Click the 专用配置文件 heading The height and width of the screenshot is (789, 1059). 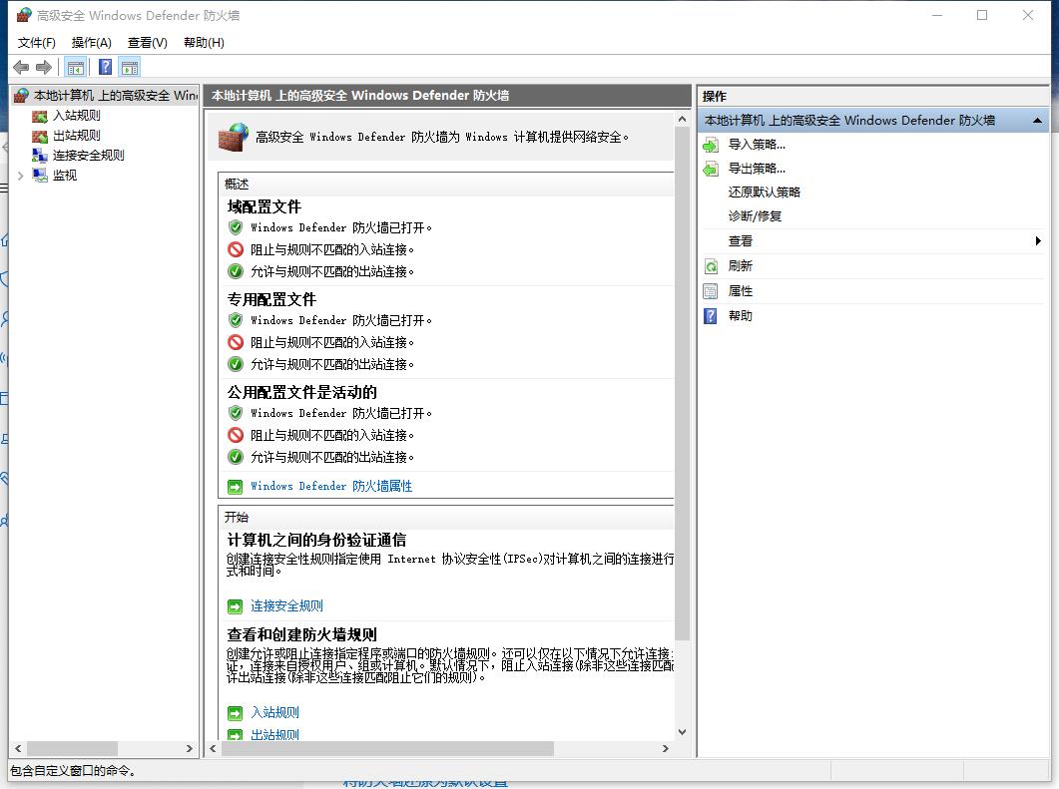coord(271,299)
